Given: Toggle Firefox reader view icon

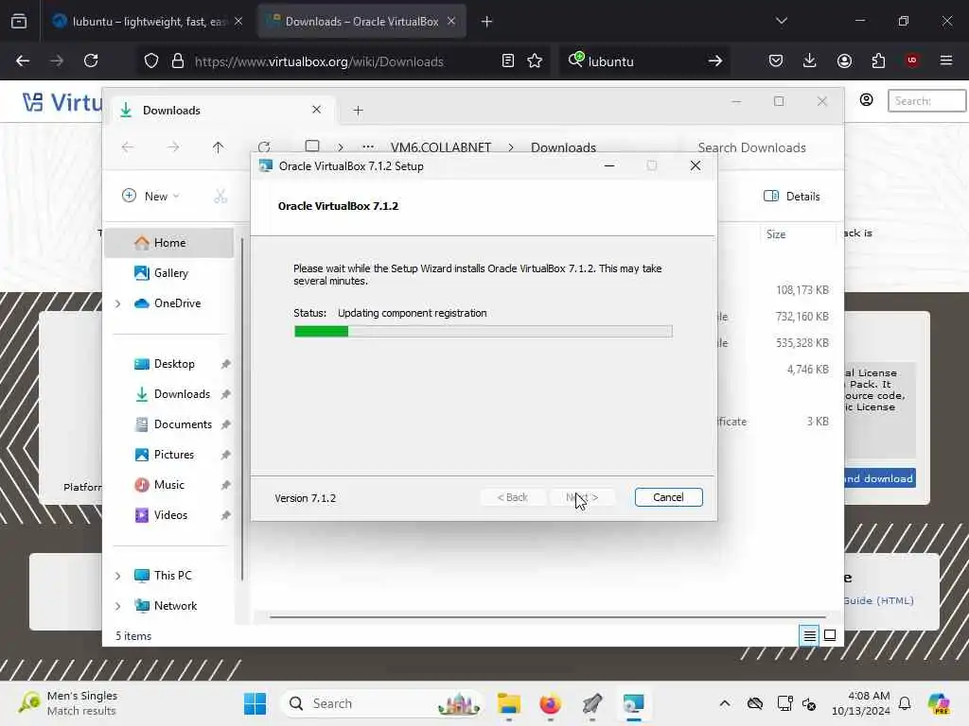Looking at the screenshot, I should point(507,60).
